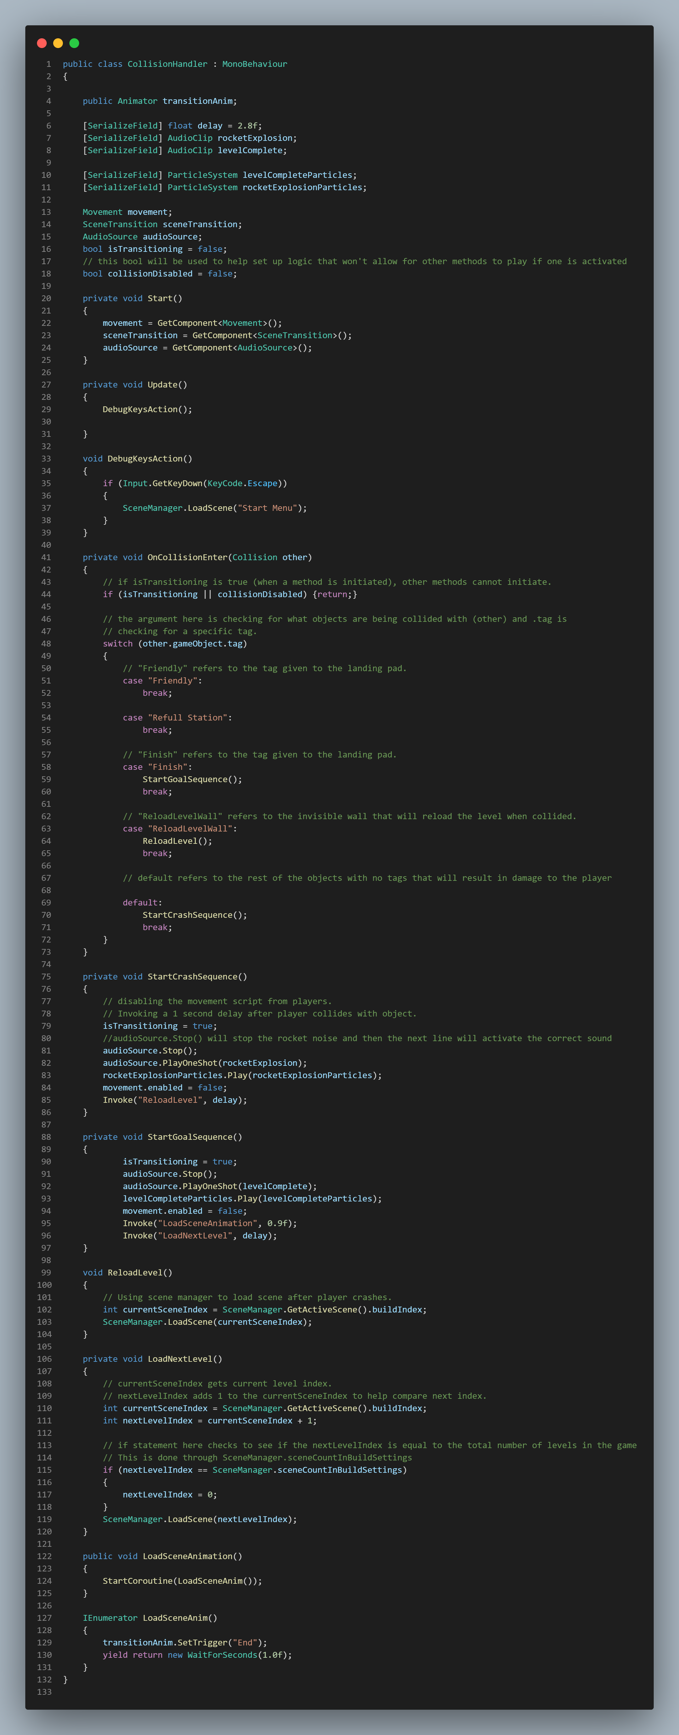
Task: Click "int nextLevelIndex = currentSceneIndex + 1;" line
Action: pyautogui.click(x=210, y=1421)
